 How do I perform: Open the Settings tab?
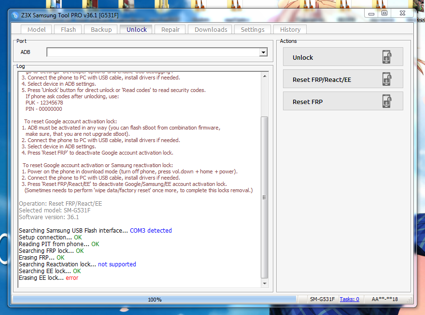(x=252, y=29)
